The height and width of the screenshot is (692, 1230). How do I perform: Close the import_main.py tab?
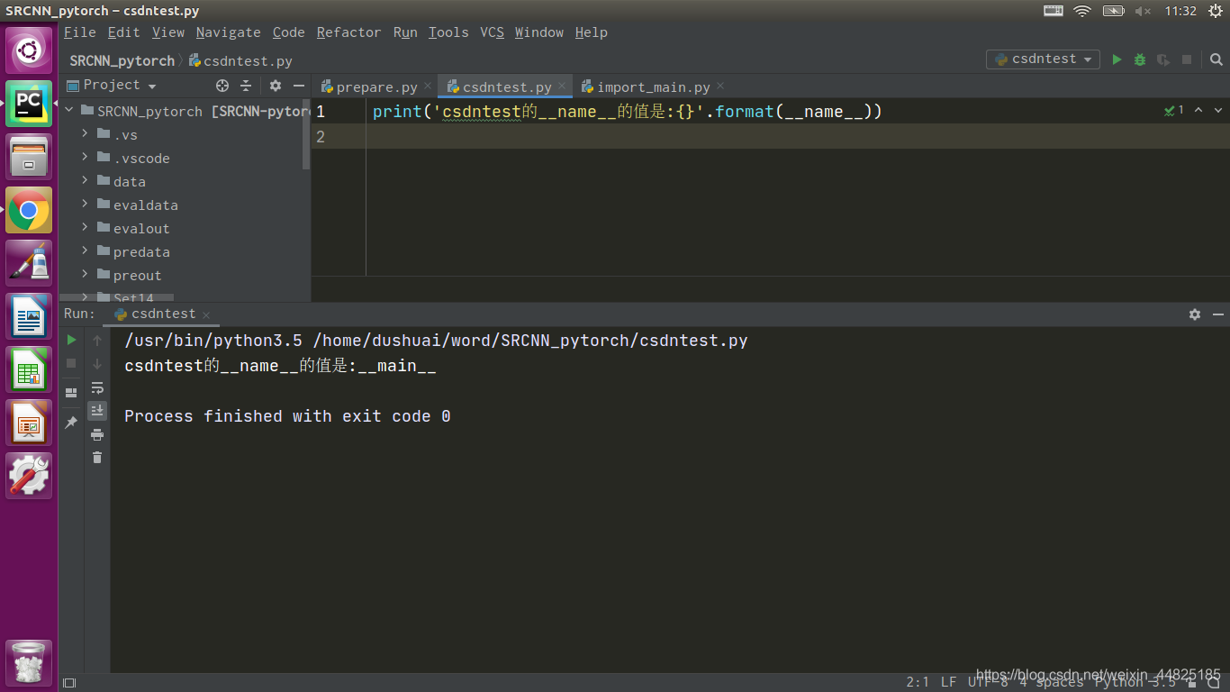pos(720,86)
